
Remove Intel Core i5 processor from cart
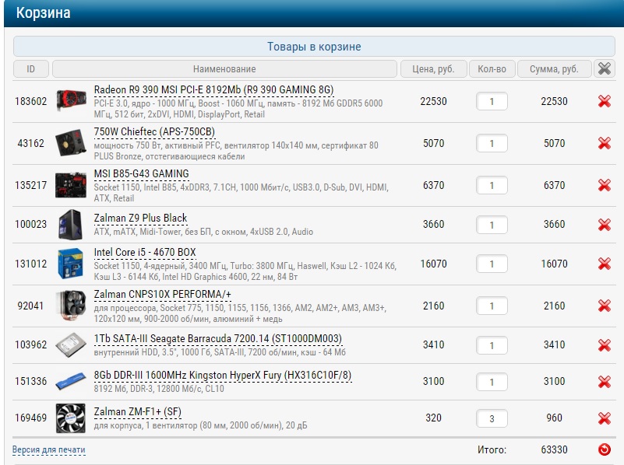[x=604, y=264]
